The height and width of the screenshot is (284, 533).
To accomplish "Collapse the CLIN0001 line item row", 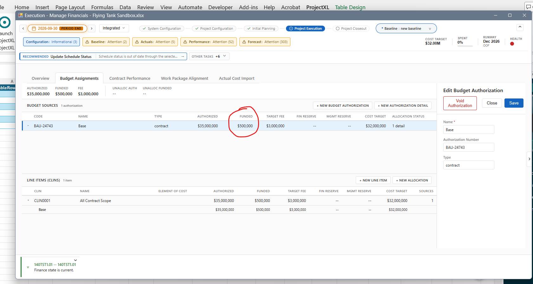I will click(28, 200).
